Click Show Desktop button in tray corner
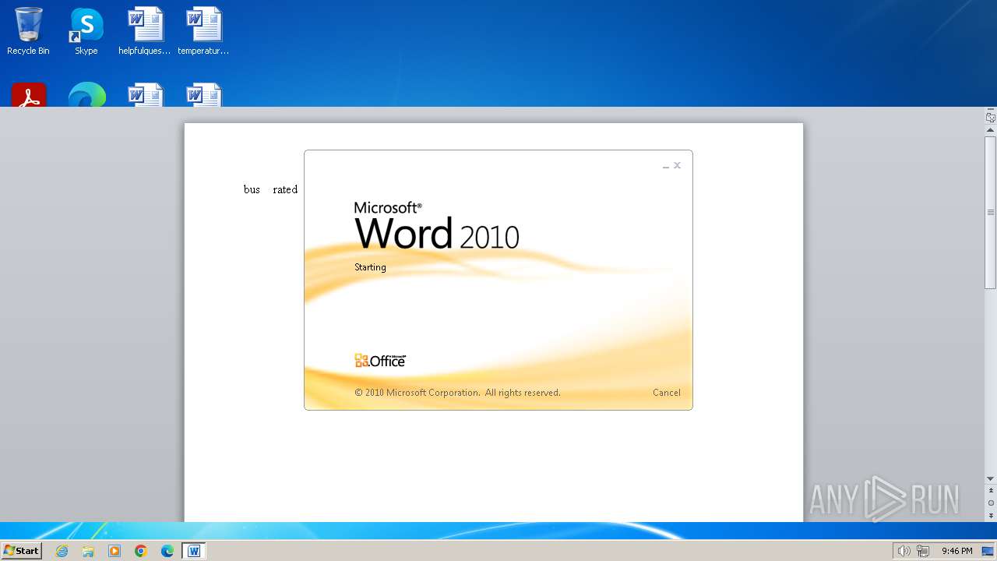Screen dimensions: 997x561 point(988,551)
